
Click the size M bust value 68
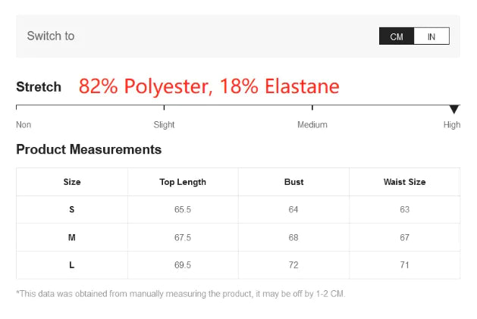pyautogui.click(x=293, y=238)
